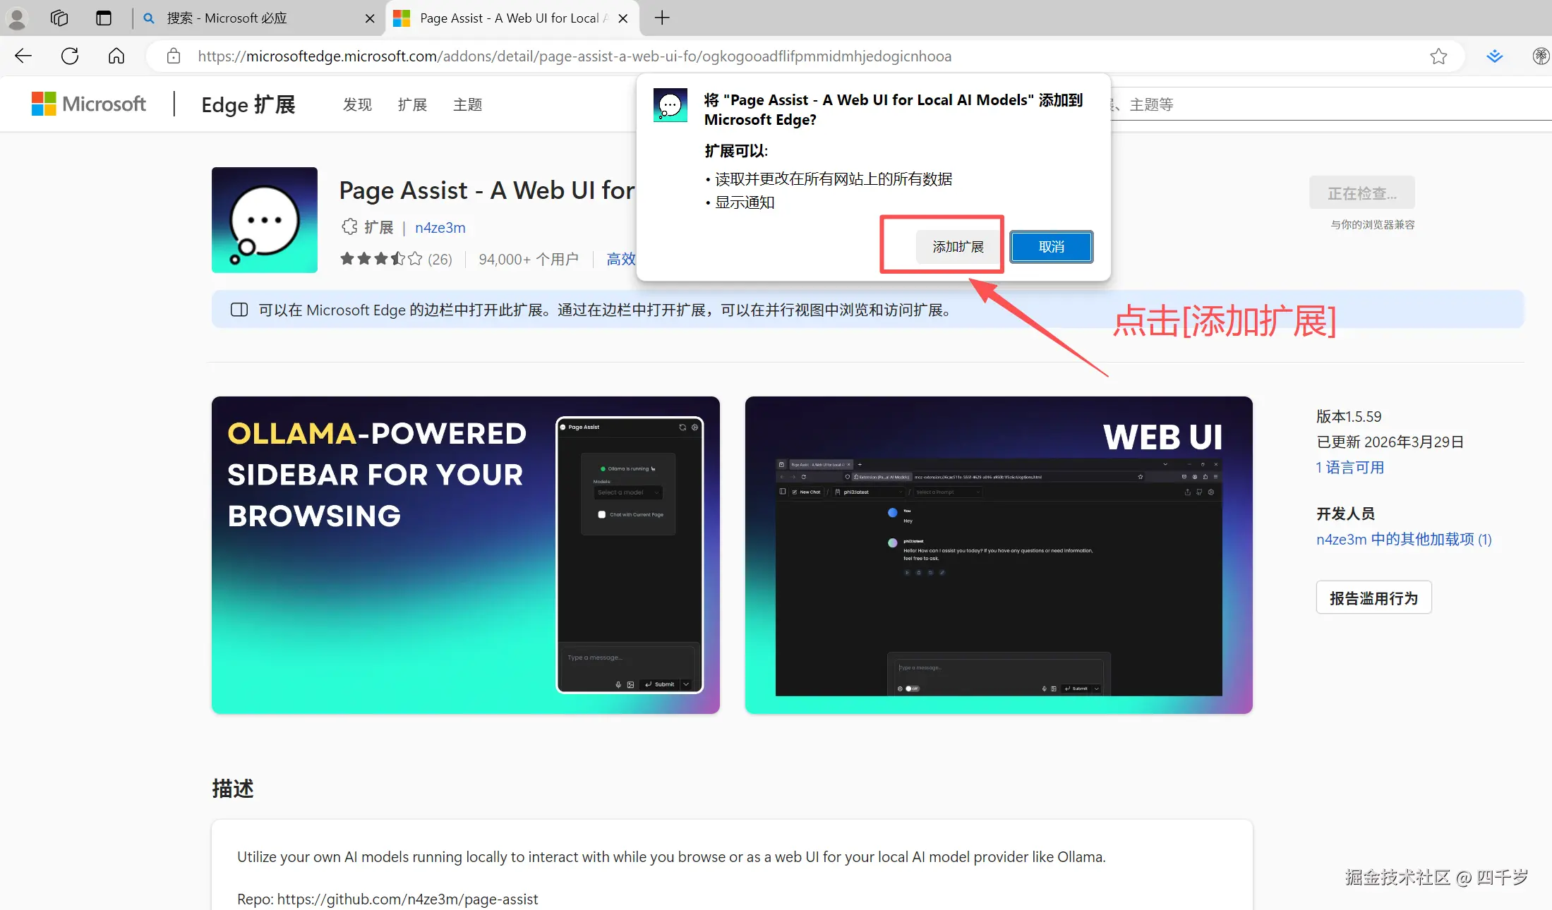Open the n4ze3m developer link
The height and width of the screenshot is (910, 1552).
coord(440,228)
